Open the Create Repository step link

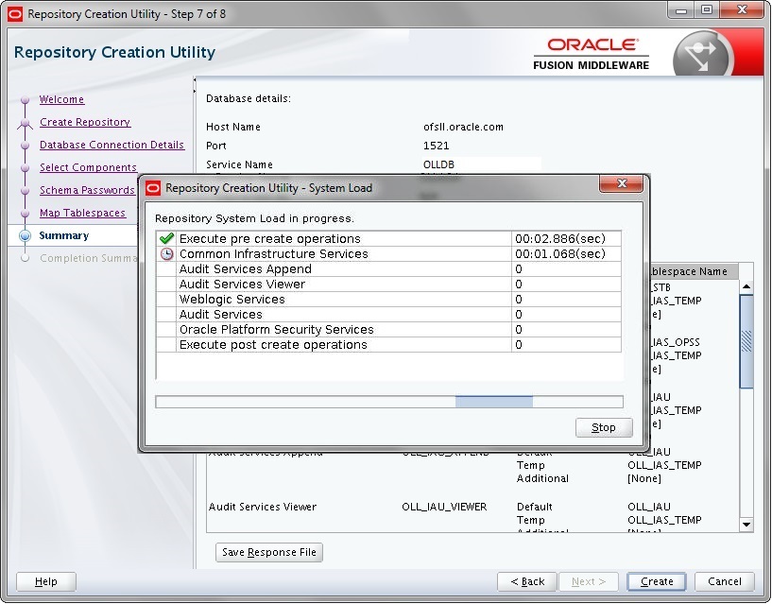point(85,122)
